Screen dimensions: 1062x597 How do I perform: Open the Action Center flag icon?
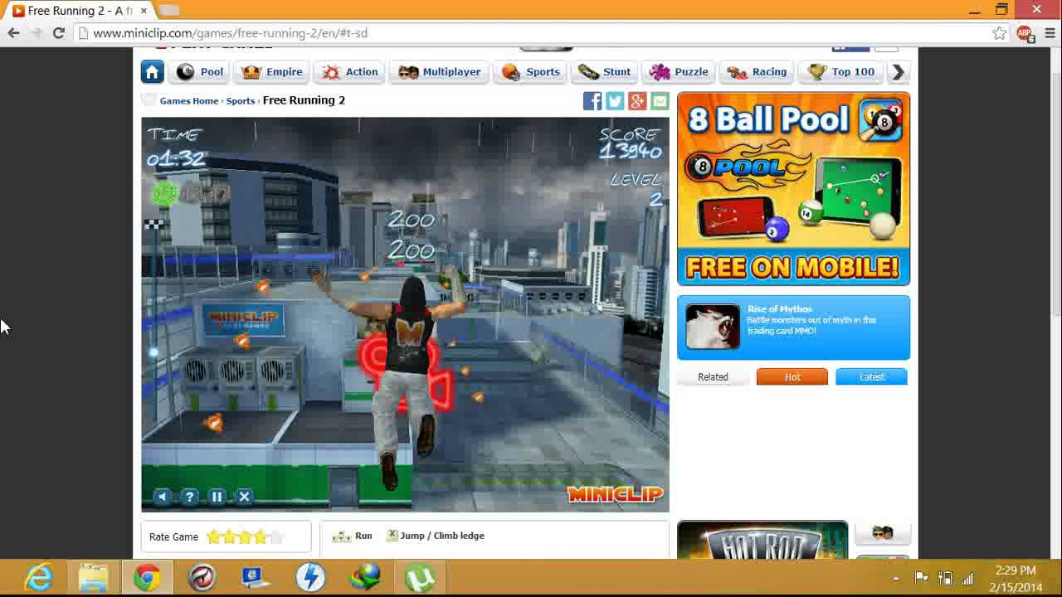(921, 578)
